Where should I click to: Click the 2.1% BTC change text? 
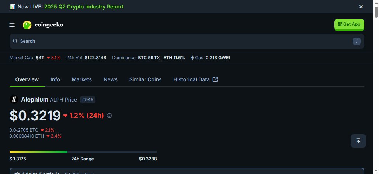[x=47, y=130]
